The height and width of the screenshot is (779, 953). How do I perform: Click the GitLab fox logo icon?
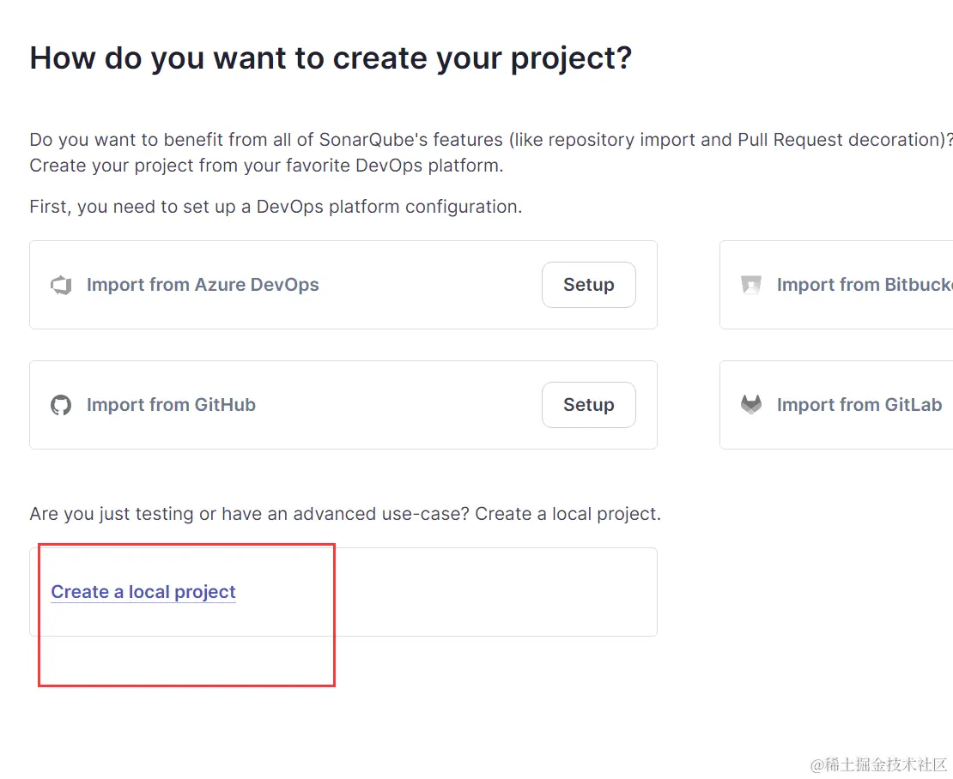click(x=751, y=405)
